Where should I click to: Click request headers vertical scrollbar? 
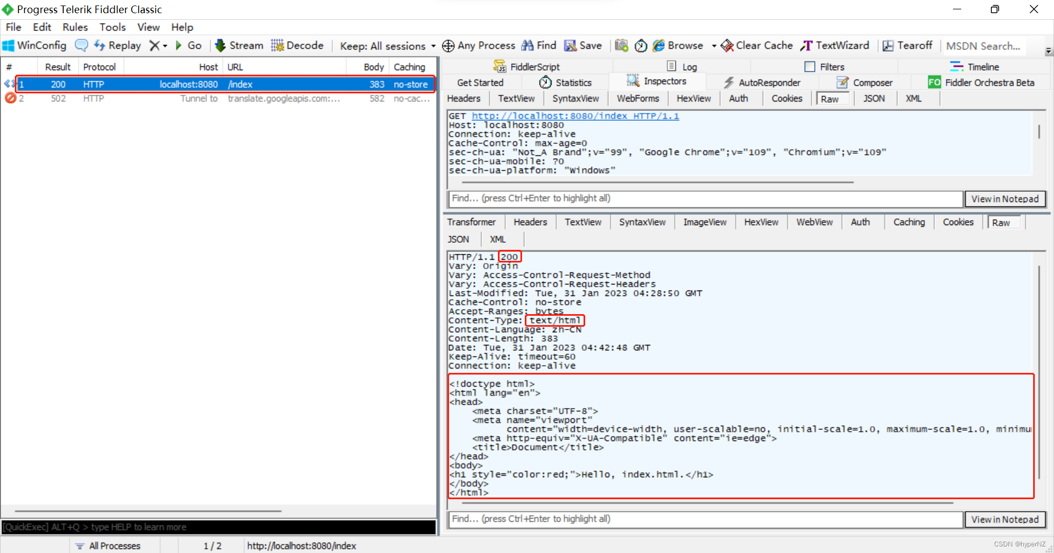point(1039,131)
